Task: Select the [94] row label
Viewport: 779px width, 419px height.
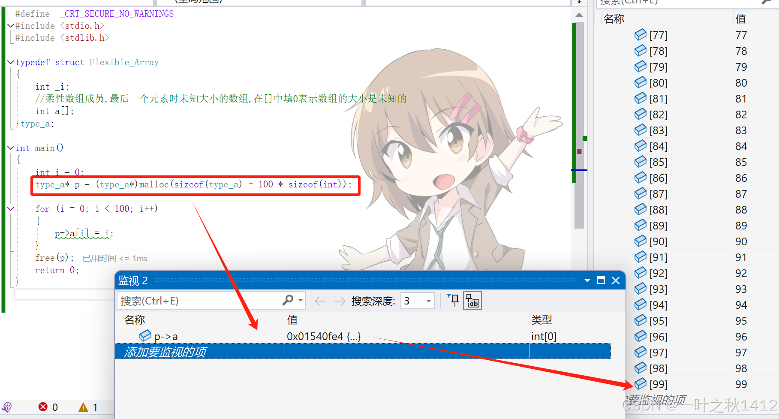Action: [x=659, y=305]
